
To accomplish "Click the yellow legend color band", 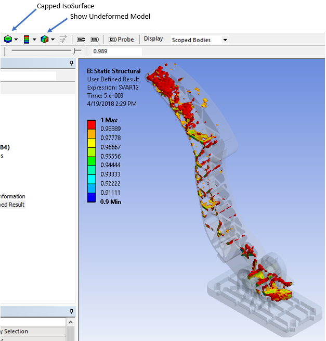I will click(92, 143).
